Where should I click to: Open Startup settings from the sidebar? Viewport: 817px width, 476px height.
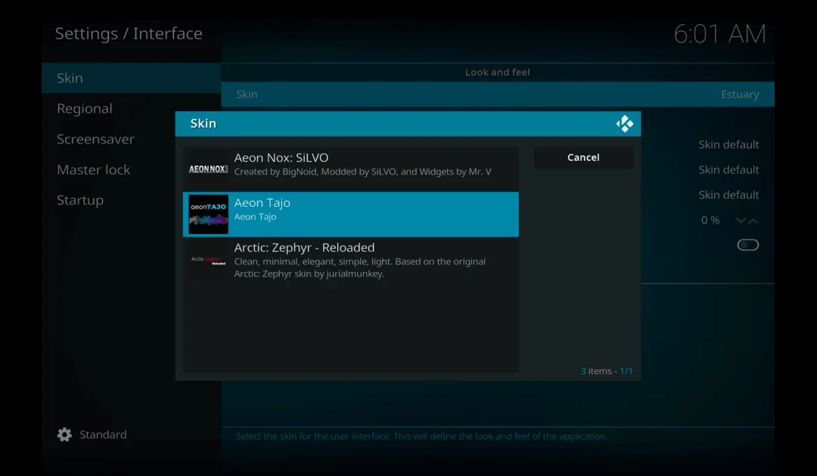click(x=80, y=199)
